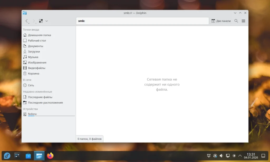Open Рабочий стол in Places
Viewport: 270px width, 162px height.
click(x=49, y=41)
